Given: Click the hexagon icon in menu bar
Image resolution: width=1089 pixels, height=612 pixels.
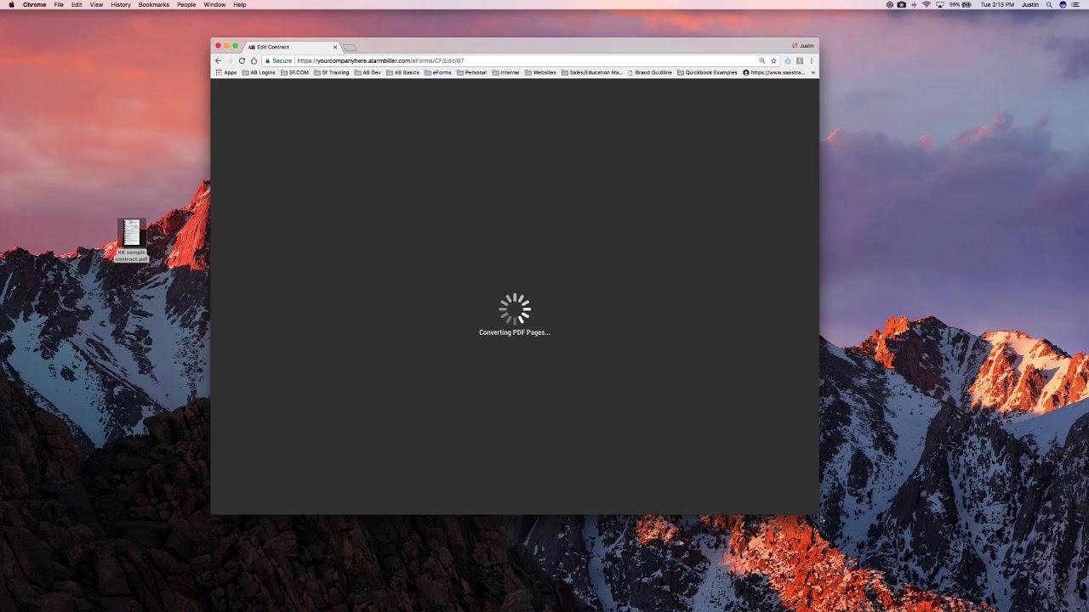Looking at the screenshot, I should point(890,4).
